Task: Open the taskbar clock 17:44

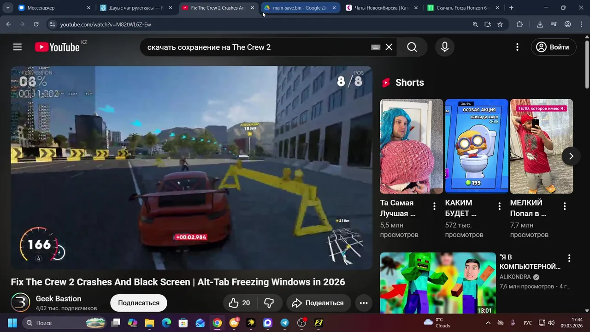Action: 571,323
